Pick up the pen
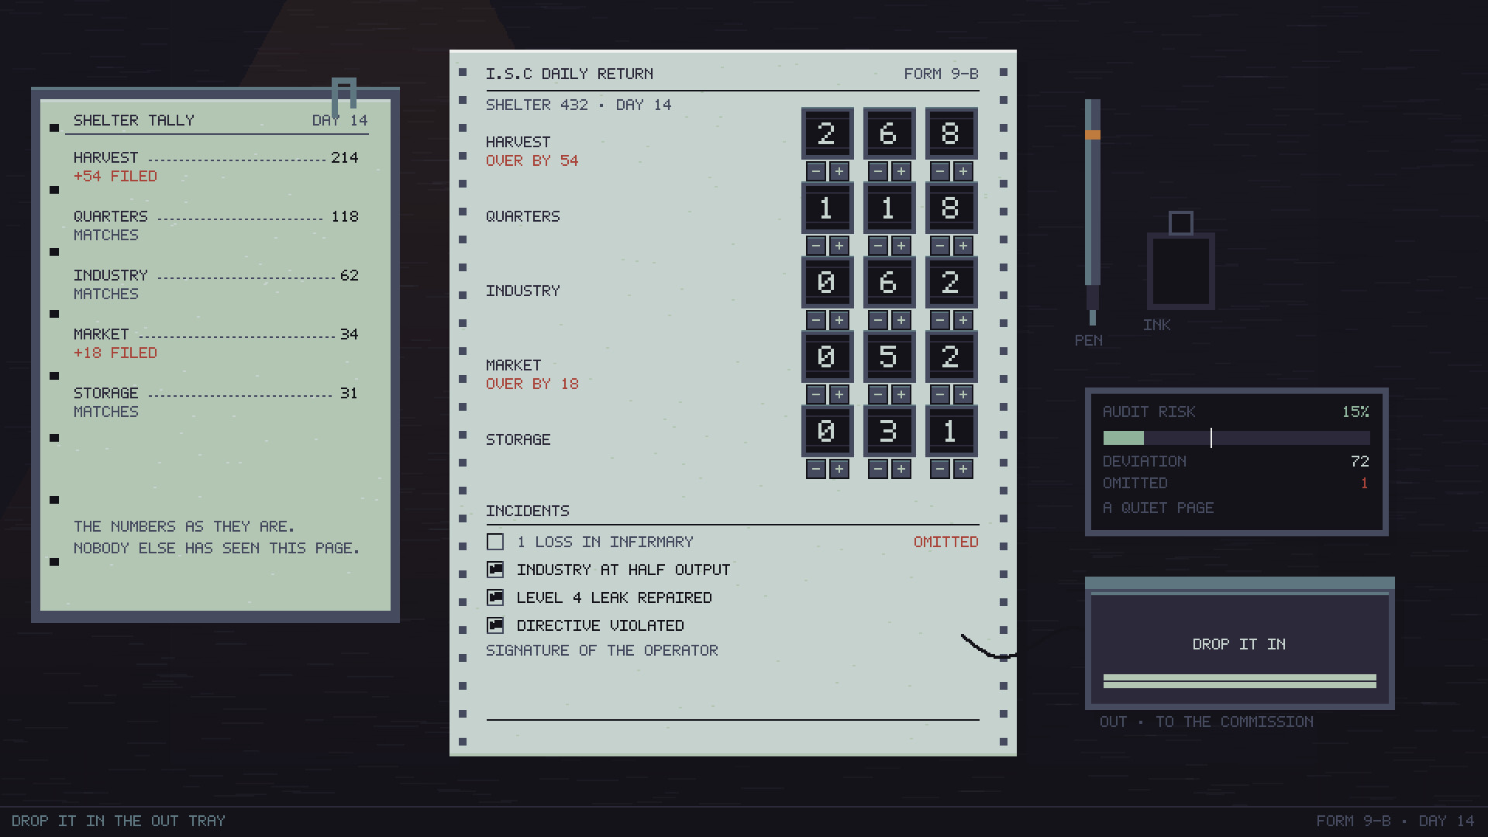 (x=1092, y=212)
